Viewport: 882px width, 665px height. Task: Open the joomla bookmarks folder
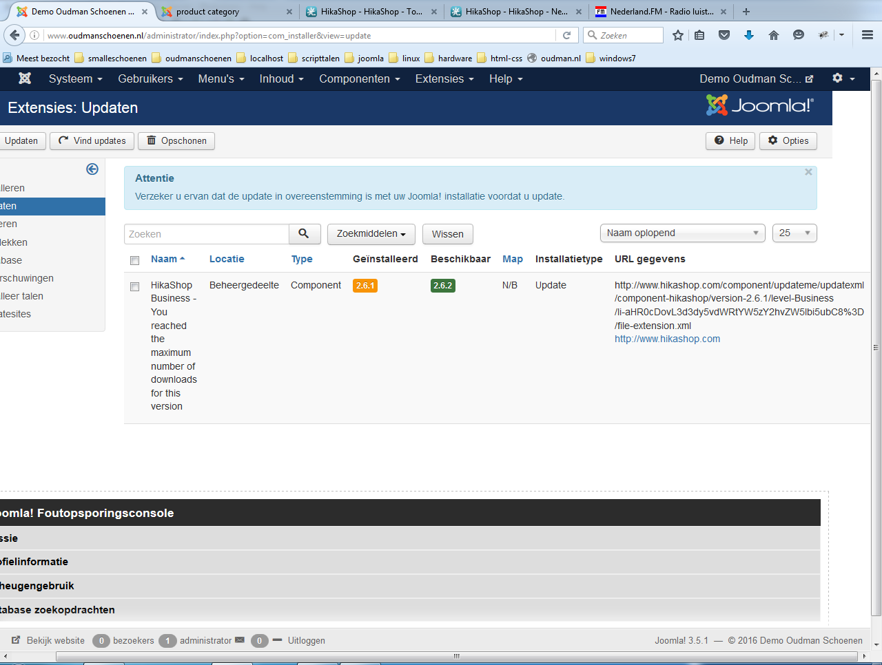(365, 59)
